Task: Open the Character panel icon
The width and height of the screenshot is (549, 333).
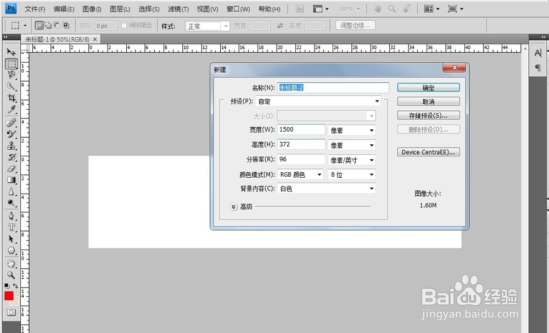Action: point(538,53)
